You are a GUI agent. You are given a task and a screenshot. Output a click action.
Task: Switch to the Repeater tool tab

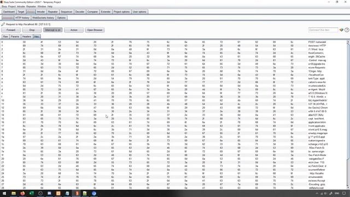(53, 11)
